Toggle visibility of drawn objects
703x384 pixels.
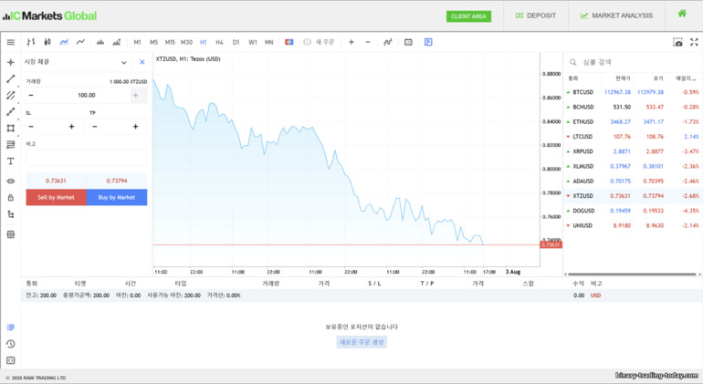pyautogui.click(x=11, y=181)
